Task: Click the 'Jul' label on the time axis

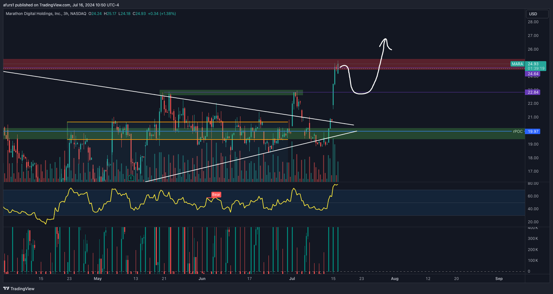Action: [x=292, y=279]
